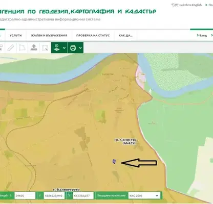Click the highlighted blue parcel on map
The image size is (213, 204).
tap(114, 162)
